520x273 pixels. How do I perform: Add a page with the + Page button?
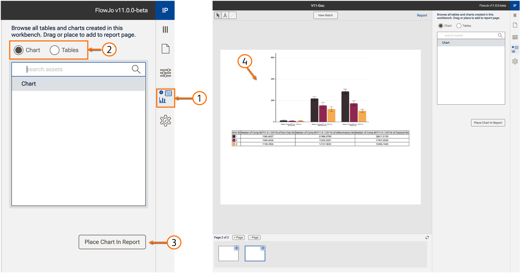pos(239,237)
